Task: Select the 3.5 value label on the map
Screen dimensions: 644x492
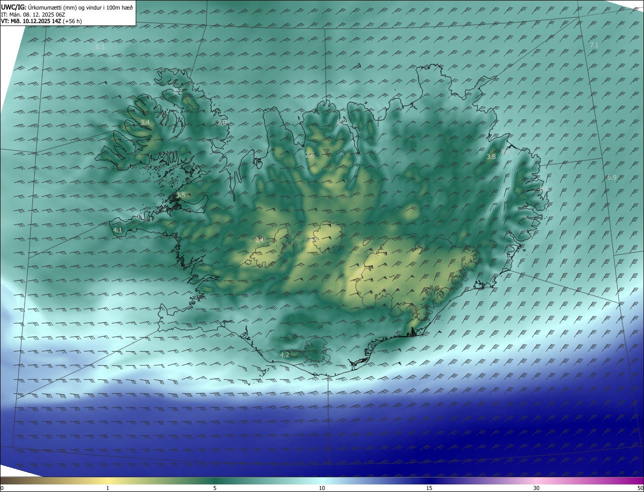Action: tap(181, 195)
